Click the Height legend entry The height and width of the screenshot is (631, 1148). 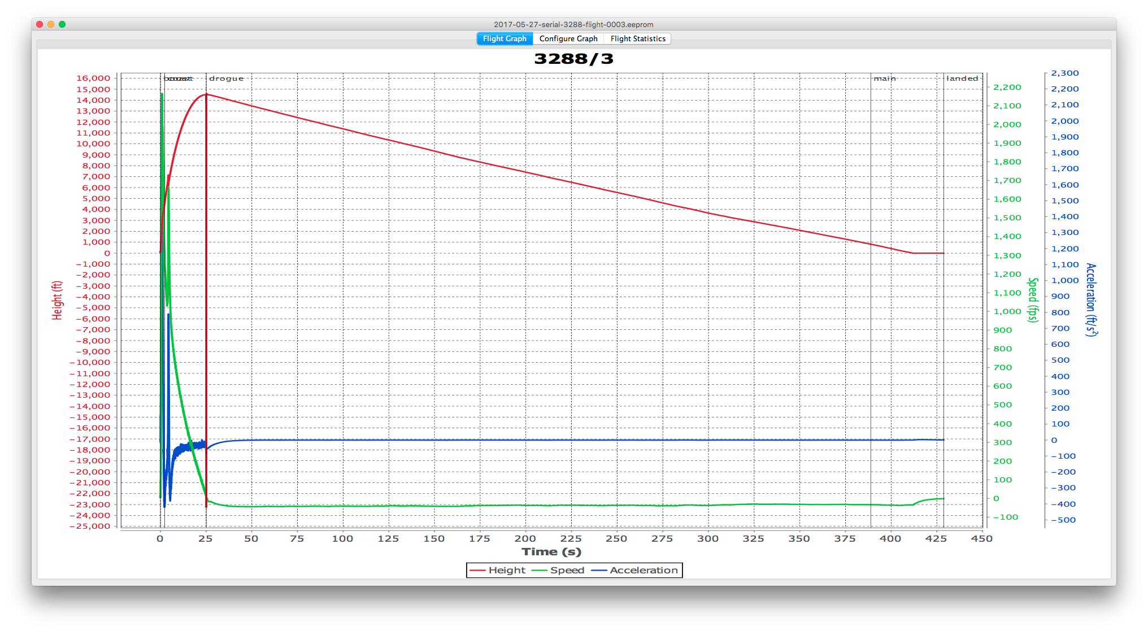pos(507,571)
